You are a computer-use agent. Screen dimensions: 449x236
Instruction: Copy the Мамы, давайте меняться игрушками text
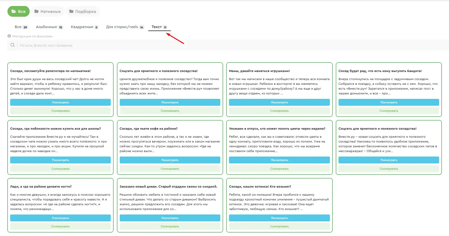279,111
